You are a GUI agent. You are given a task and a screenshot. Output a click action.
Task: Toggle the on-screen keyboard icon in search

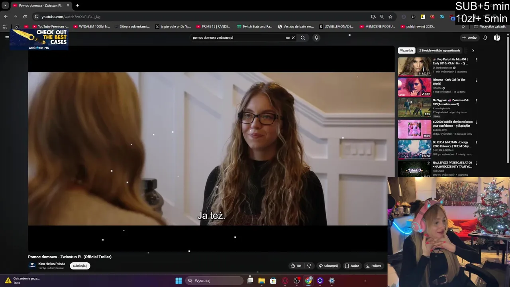tap(288, 38)
